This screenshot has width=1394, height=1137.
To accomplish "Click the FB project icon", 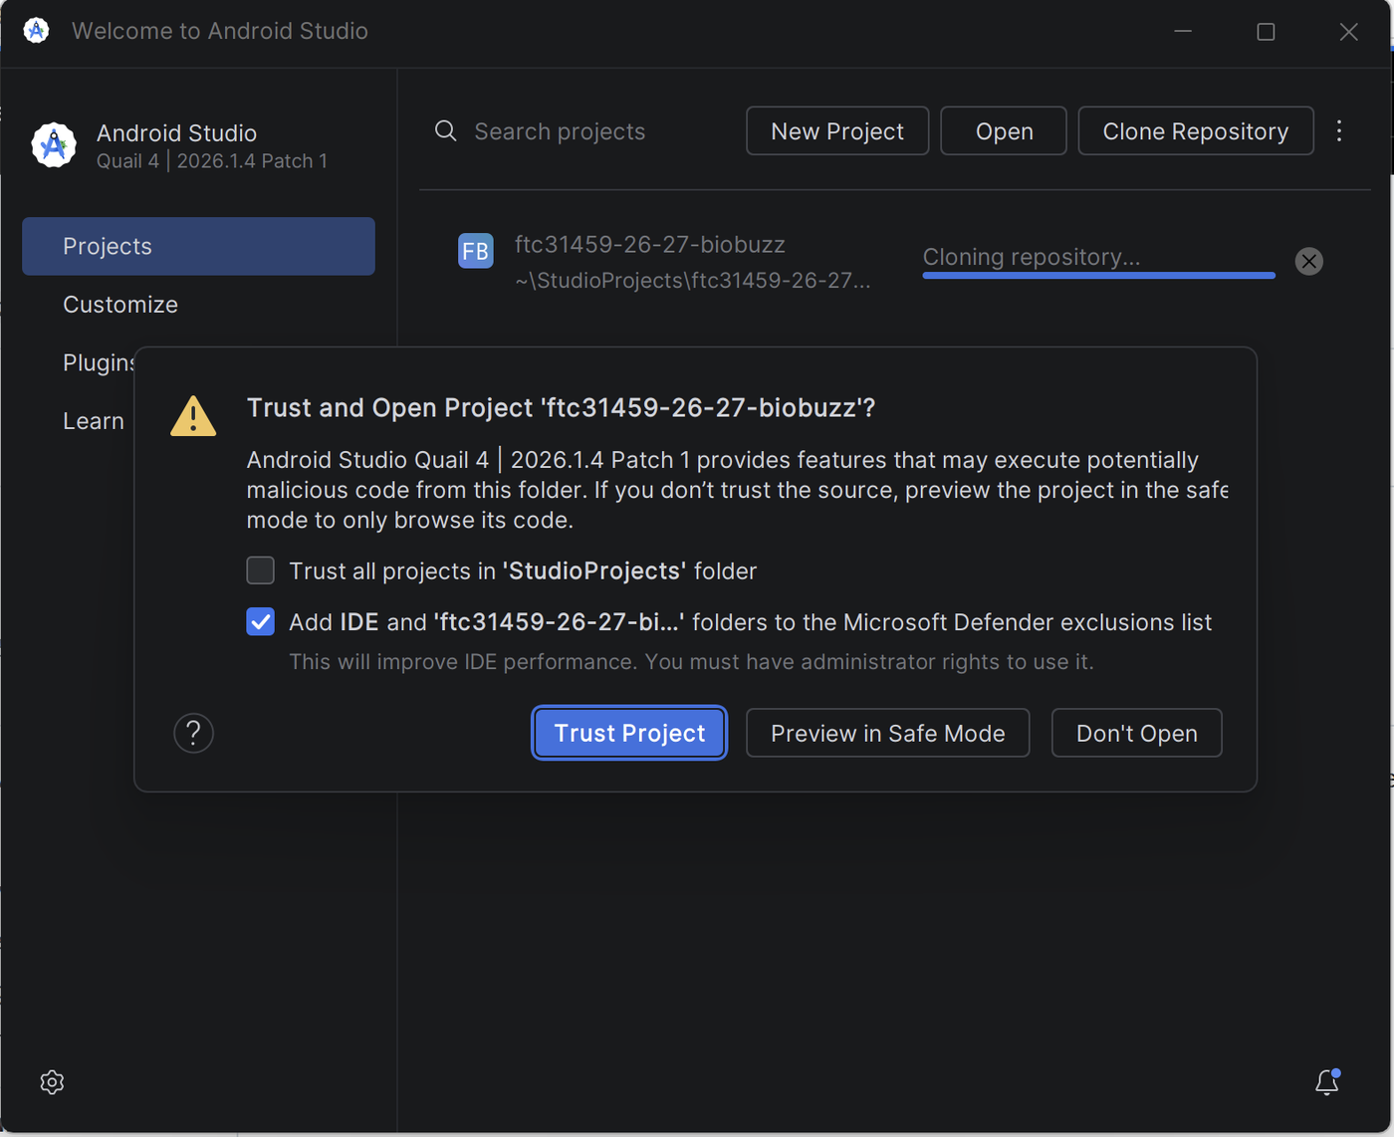I will (x=475, y=251).
